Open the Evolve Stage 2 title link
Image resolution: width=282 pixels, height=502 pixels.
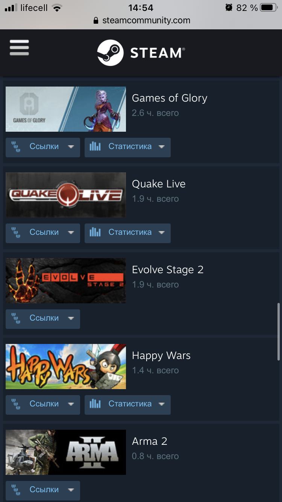[x=168, y=270]
